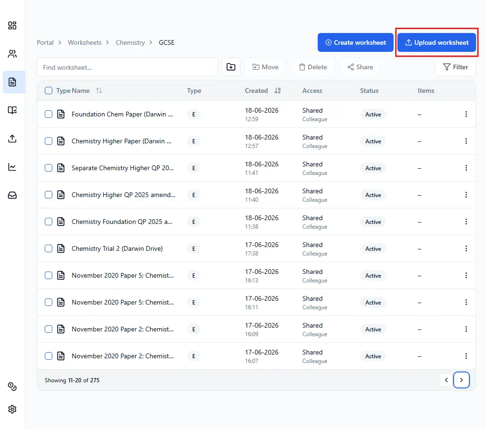This screenshot has width=486, height=429.
Task: Sort by Type Name column arrows
Action: (x=99, y=91)
